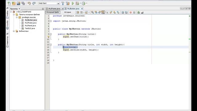Build the main project hammer icon

(63, 3)
